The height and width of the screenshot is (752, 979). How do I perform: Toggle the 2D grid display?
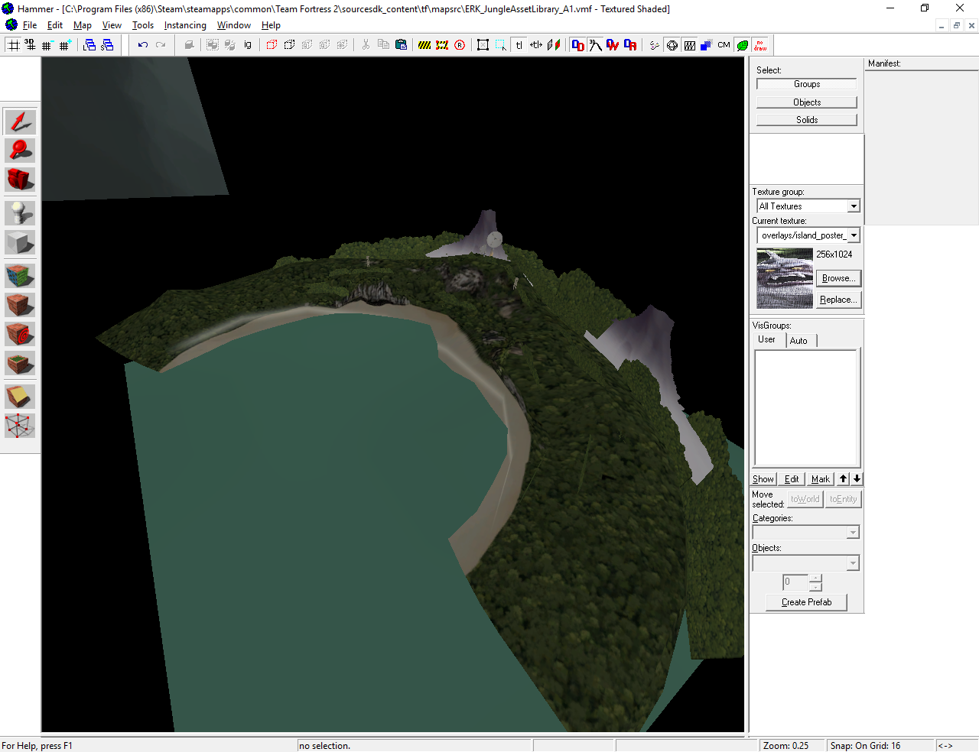pyautogui.click(x=13, y=45)
